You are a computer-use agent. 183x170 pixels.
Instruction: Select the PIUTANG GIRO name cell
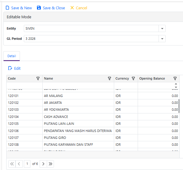[x=78, y=138]
